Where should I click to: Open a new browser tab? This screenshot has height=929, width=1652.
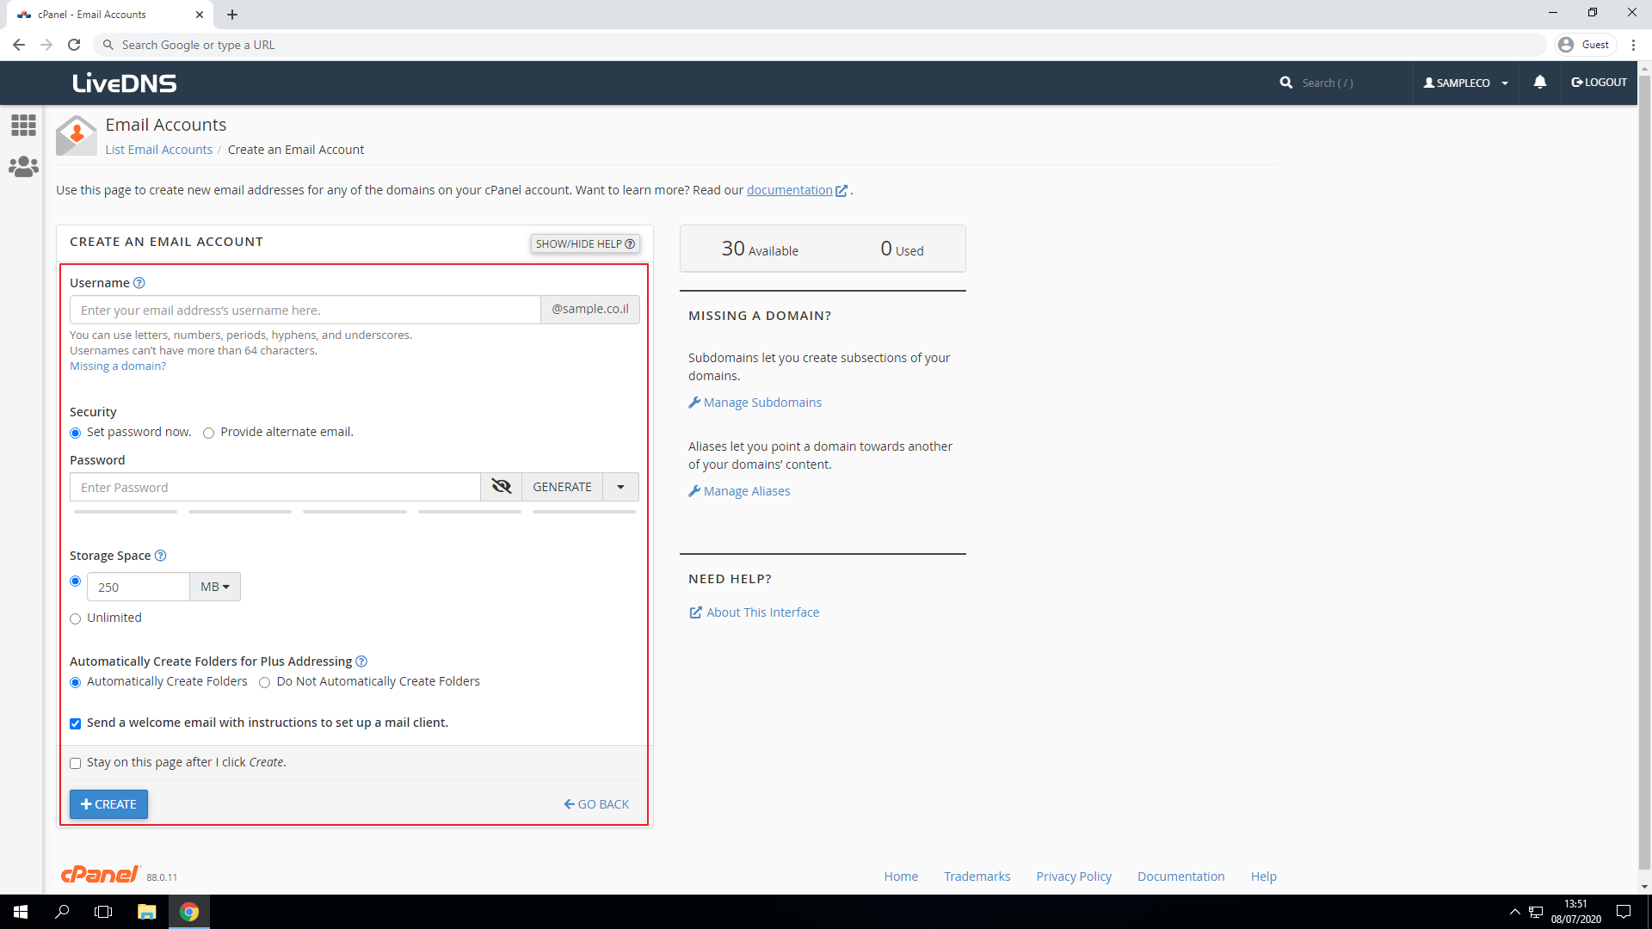point(232,15)
